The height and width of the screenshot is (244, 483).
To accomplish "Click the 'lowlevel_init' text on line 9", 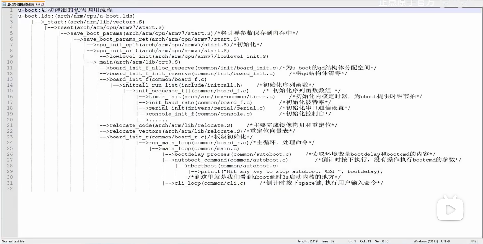I will 131,56.
